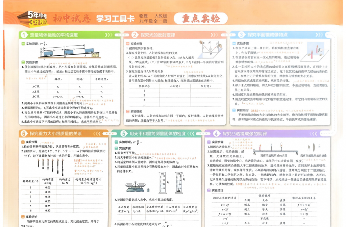This screenshot has height=227, width=346.
Task: Click the 小石块的质量 m/g column header
Action: click(x=124, y=209)
